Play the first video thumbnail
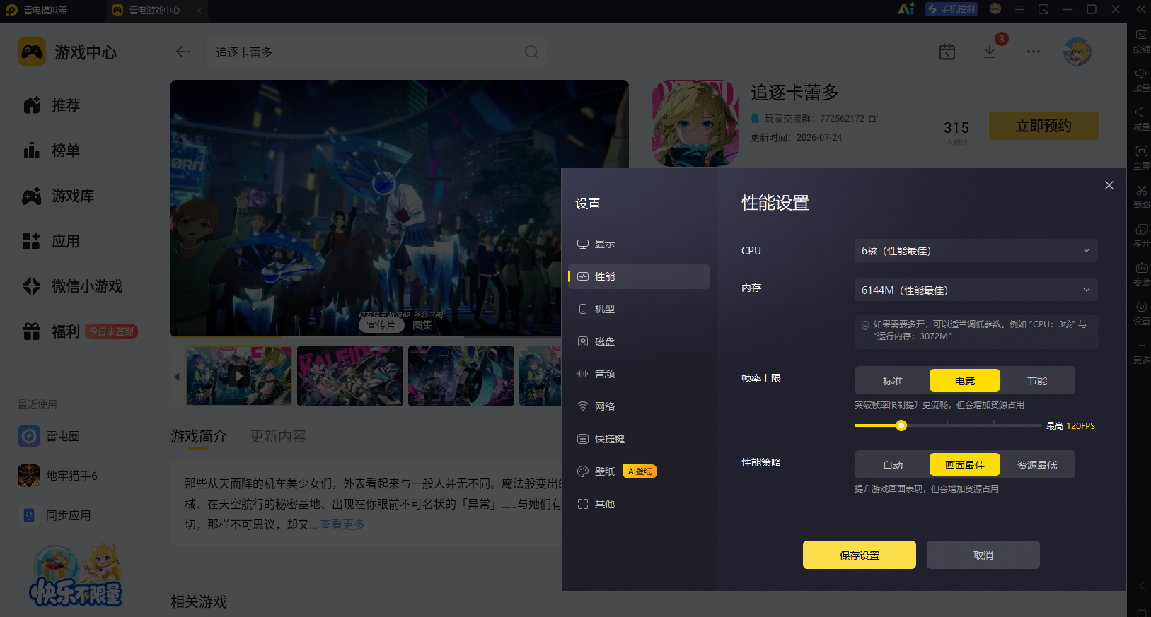 (x=239, y=376)
